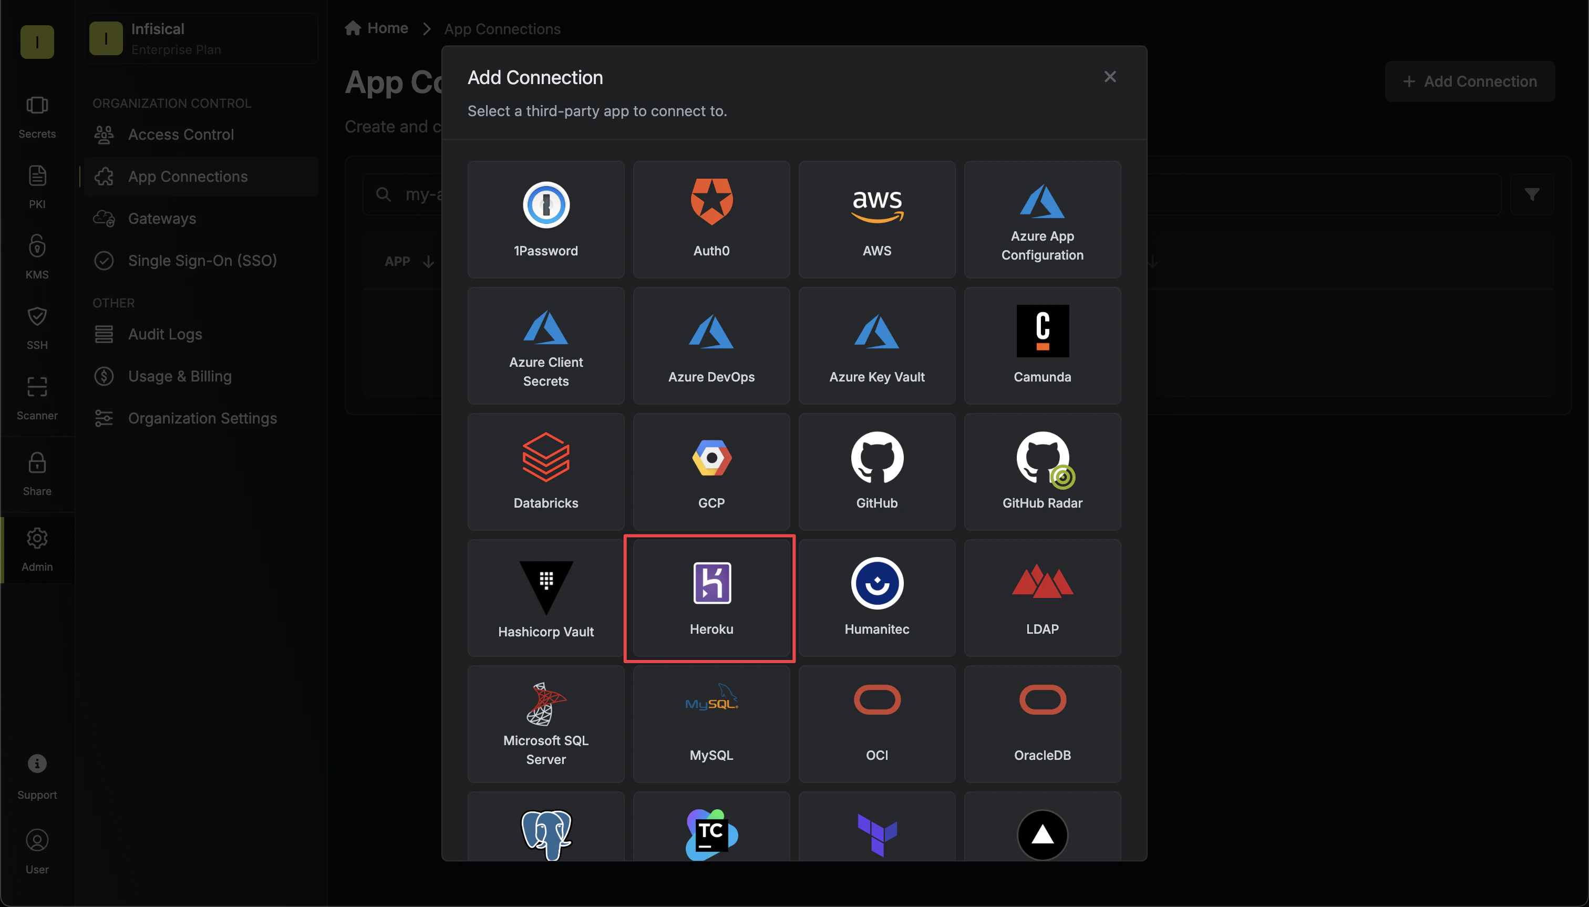
Task: Open the Infisical organization switcher
Action: coord(201,38)
